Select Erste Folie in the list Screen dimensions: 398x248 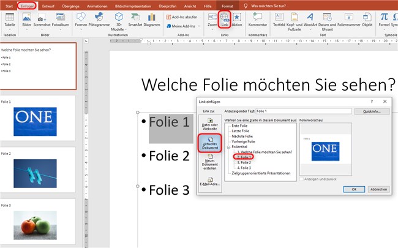(239, 126)
